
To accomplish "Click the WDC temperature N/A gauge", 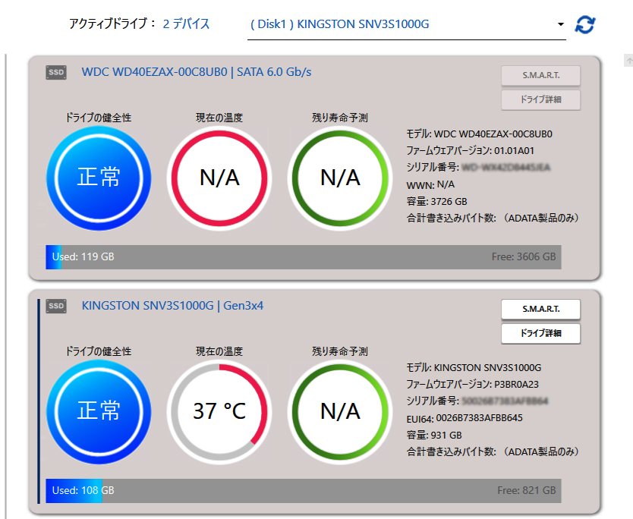I will 219,178.
